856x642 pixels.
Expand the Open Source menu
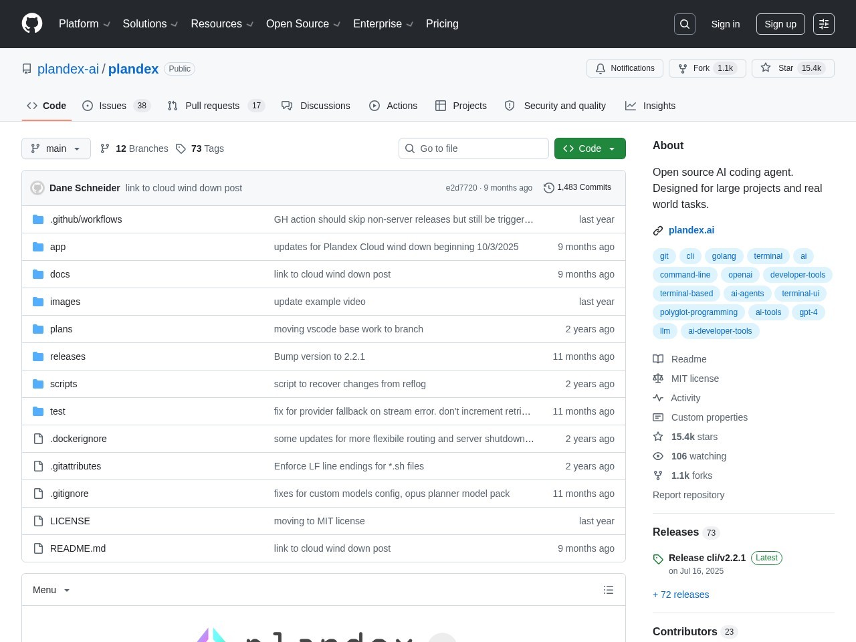pyautogui.click(x=304, y=24)
